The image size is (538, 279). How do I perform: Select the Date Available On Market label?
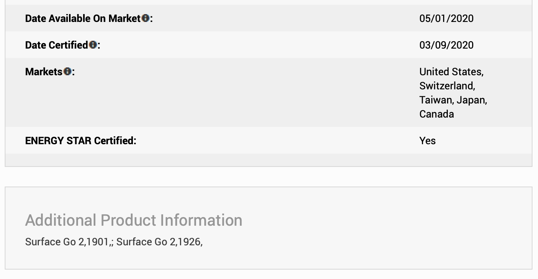pyautogui.click(x=83, y=18)
